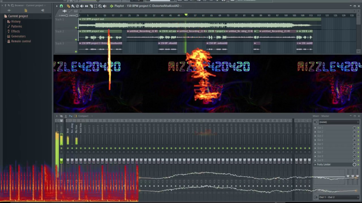Viewport: 362px width, 203px height.
Task: Select effect Slot 5
Action: (x=320, y=144)
